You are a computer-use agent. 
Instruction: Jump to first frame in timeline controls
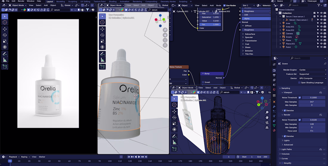(129, 157)
